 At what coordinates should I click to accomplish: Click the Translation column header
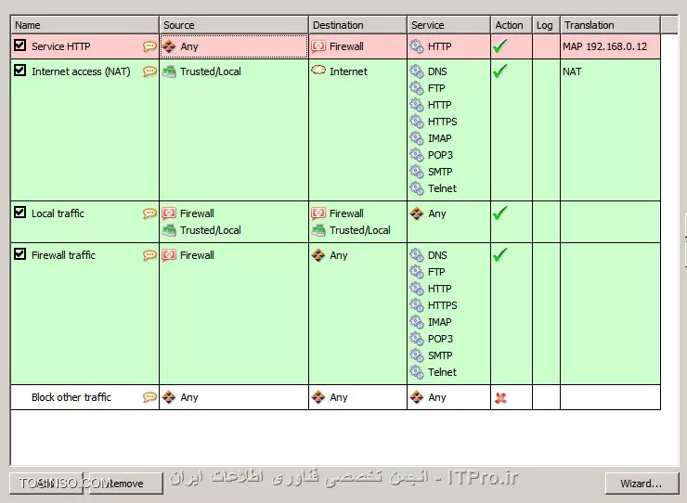610,25
